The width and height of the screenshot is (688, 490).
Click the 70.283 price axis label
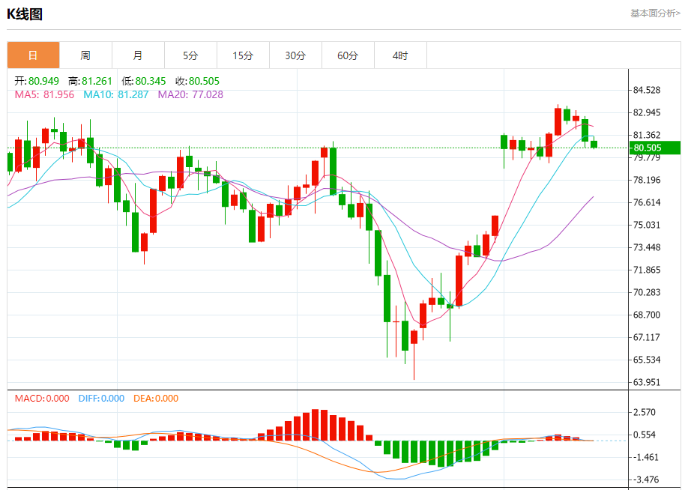pyautogui.click(x=646, y=292)
